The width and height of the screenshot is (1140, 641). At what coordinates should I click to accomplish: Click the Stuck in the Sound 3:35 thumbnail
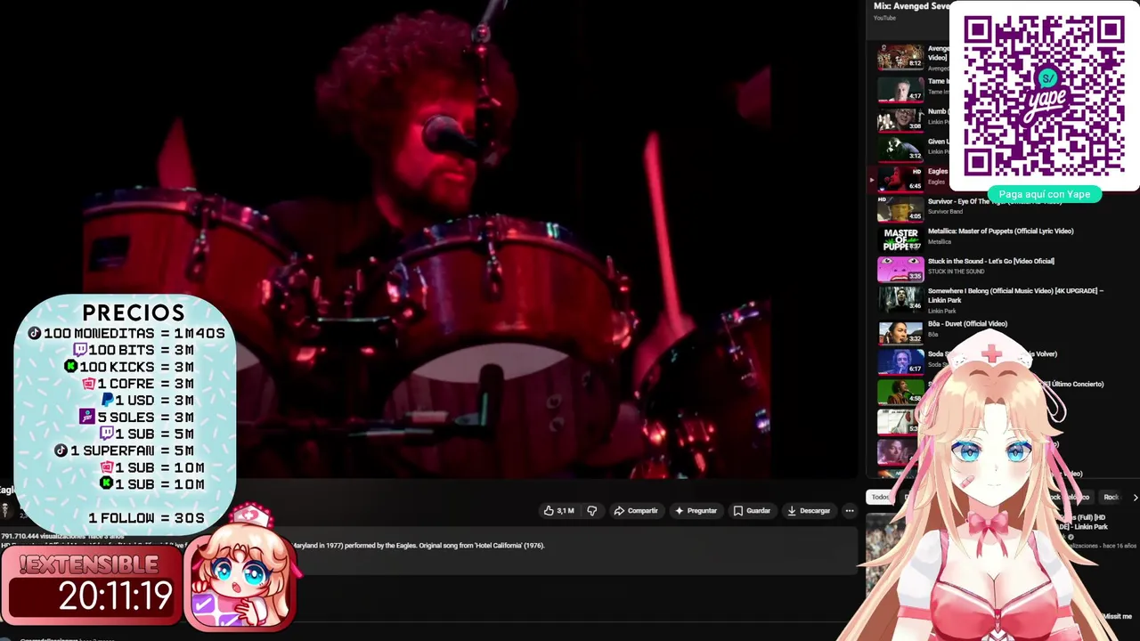(900, 269)
